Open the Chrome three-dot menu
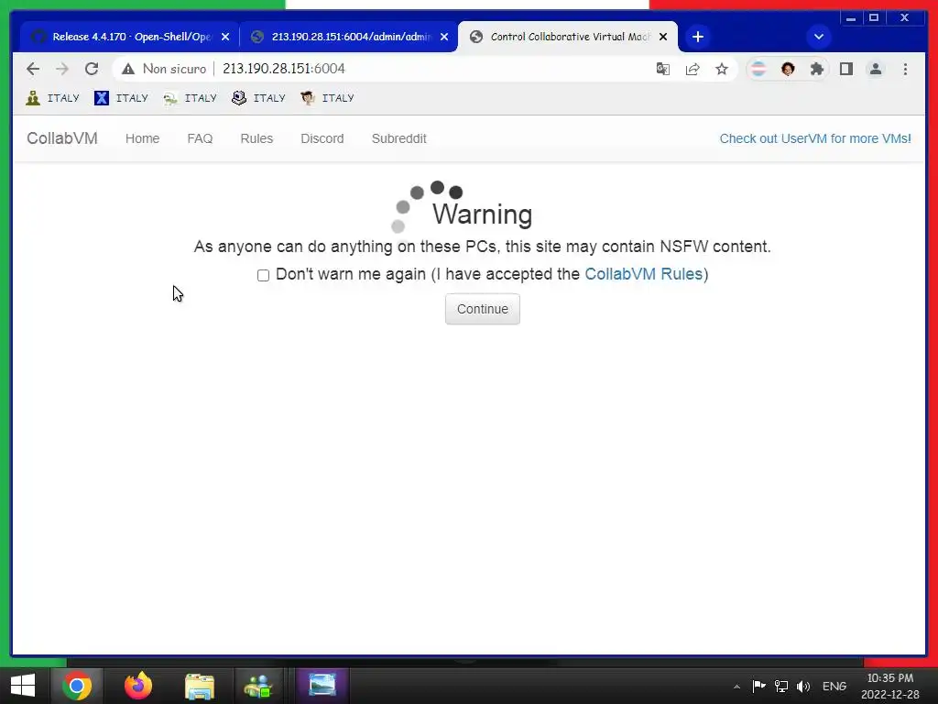The height and width of the screenshot is (704, 938). pyautogui.click(x=905, y=69)
